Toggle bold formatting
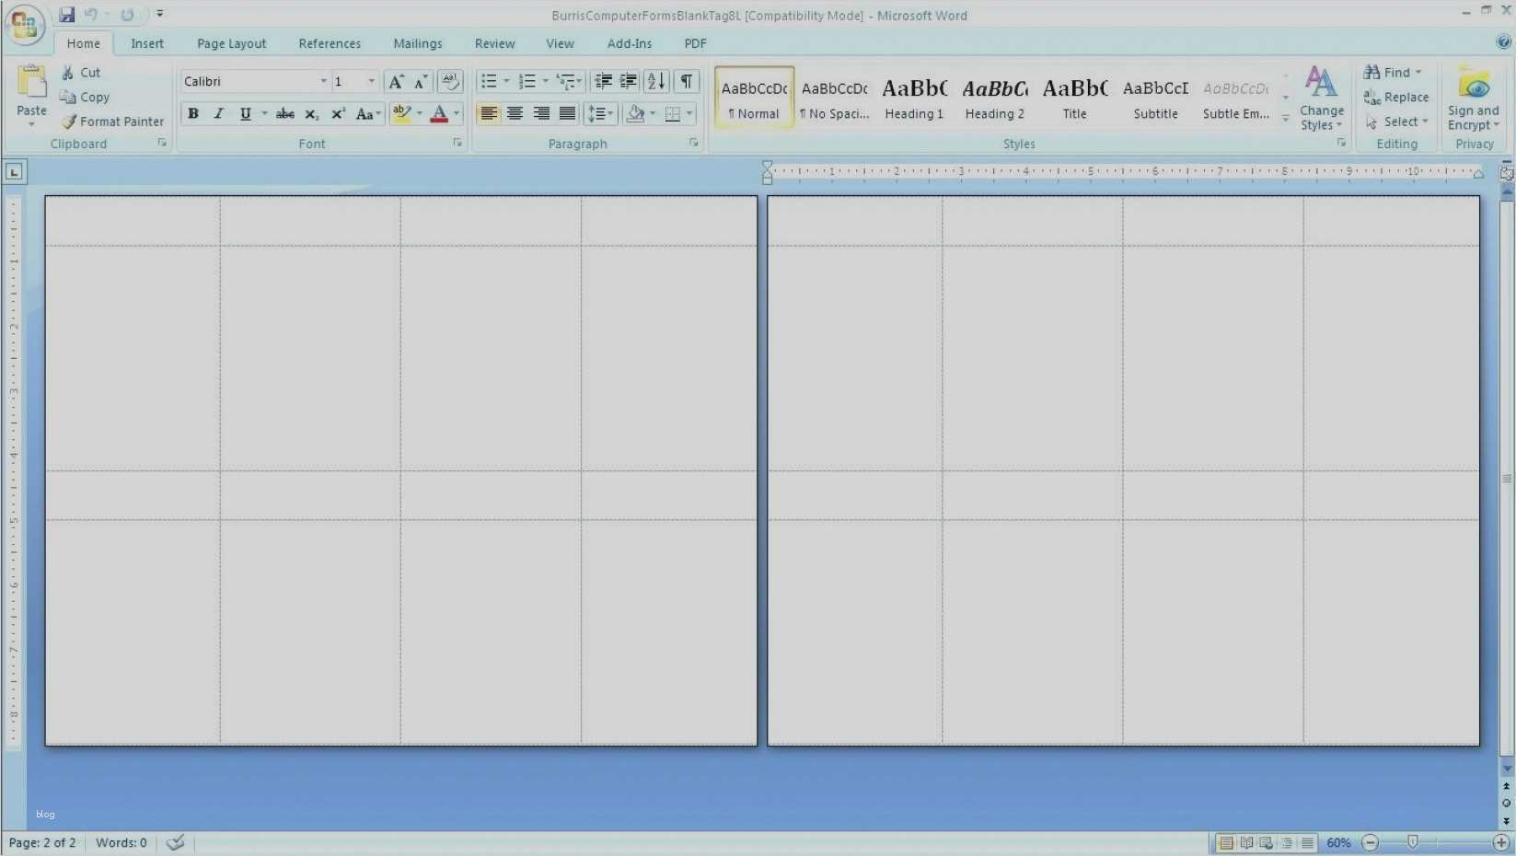The image size is (1516, 856). pos(193,114)
